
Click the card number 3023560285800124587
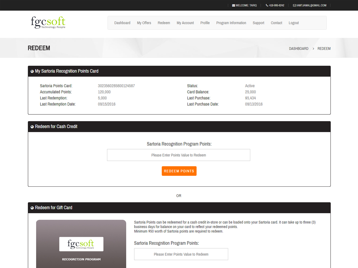pyautogui.click(x=116, y=86)
